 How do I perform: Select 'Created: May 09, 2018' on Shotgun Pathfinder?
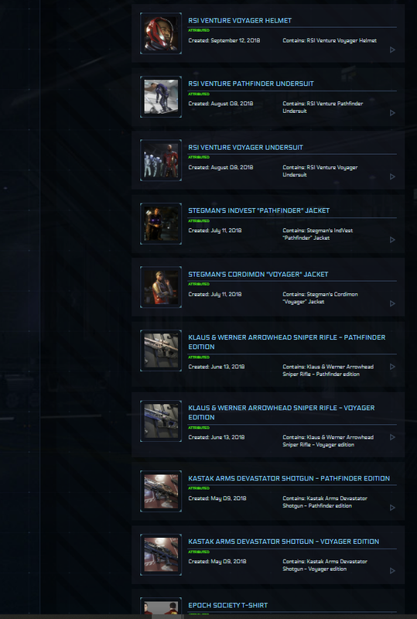pyautogui.click(x=217, y=498)
